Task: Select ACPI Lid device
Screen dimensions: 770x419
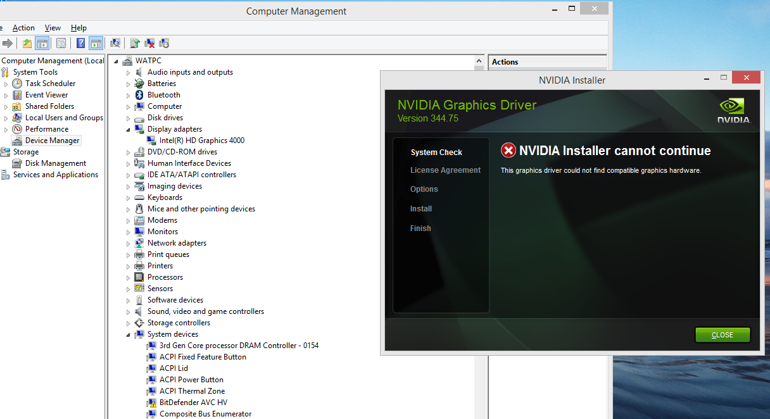Action: (174, 368)
